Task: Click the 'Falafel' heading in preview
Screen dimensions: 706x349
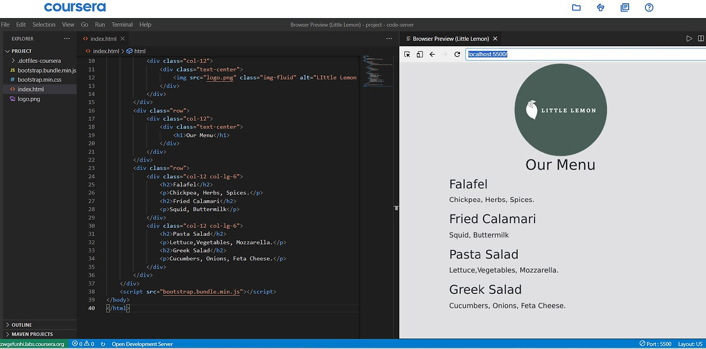Action: 468,184
